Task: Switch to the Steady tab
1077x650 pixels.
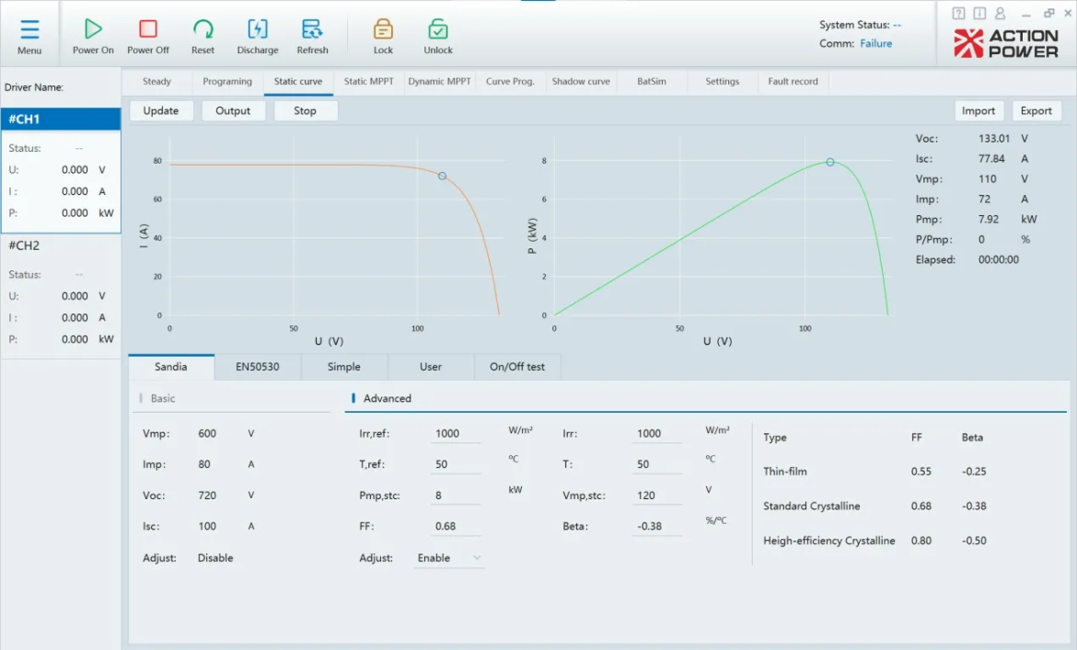Action: (x=156, y=81)
